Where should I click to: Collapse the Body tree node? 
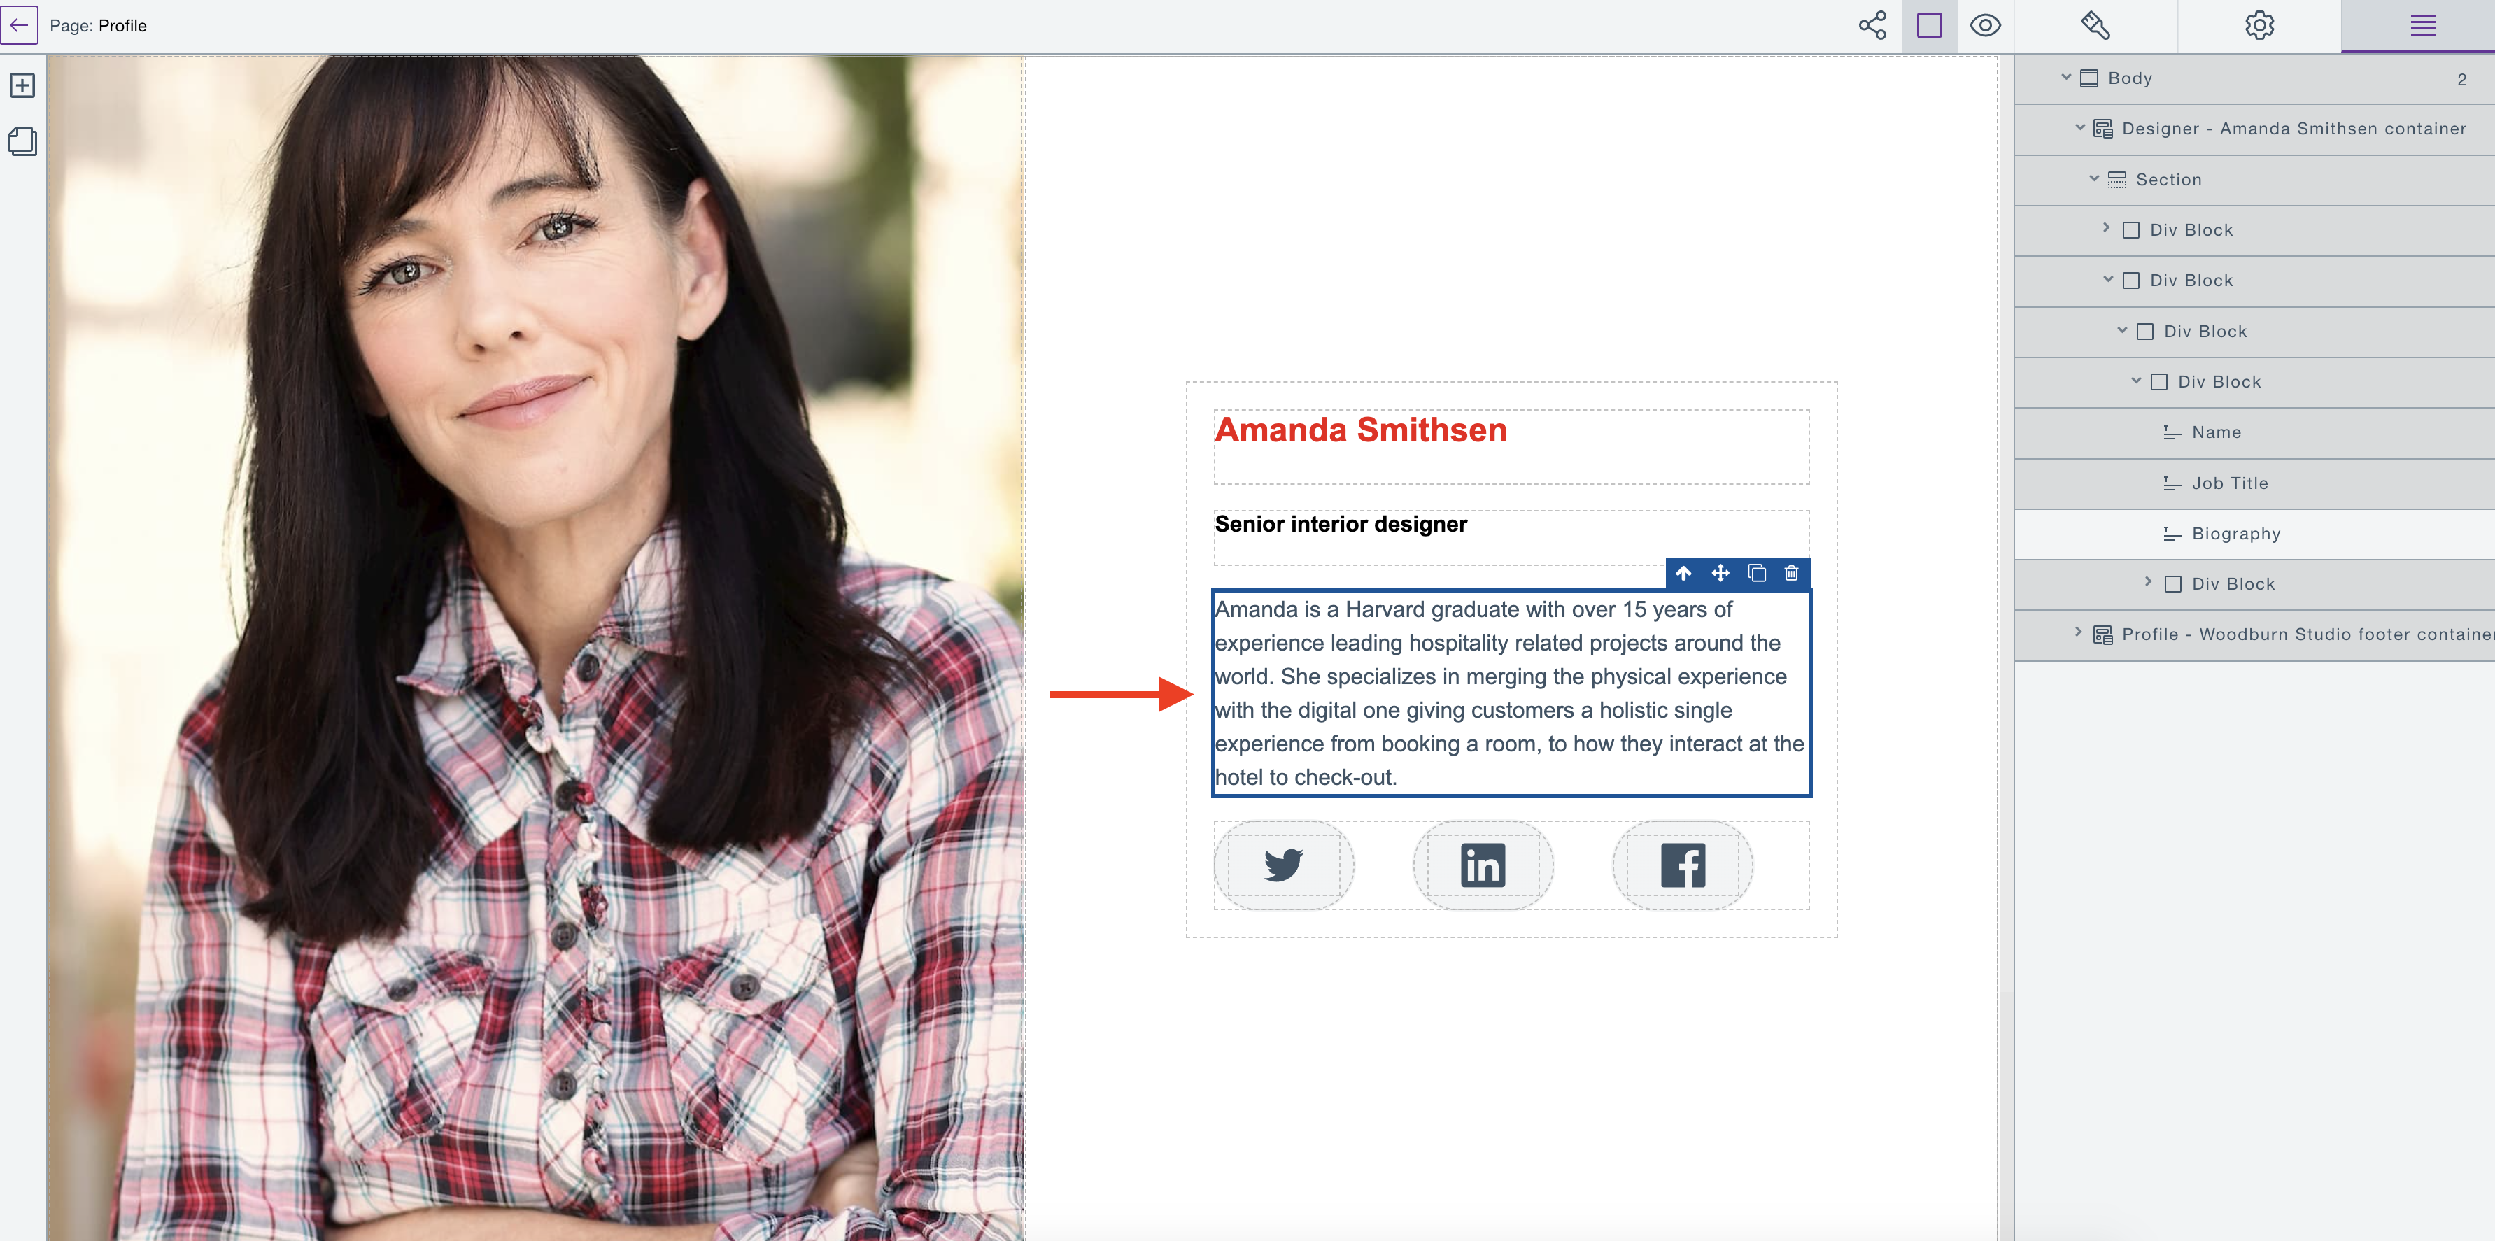[x=2065, y=78]
